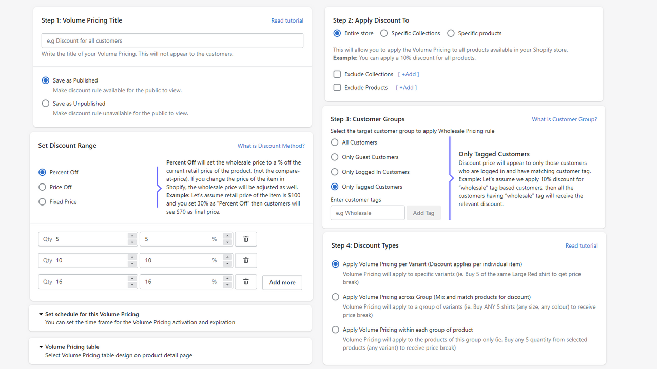Check the Exclude Products checkbox
The height and width of the screenshot is (369, 657).
tap(337, 87)
